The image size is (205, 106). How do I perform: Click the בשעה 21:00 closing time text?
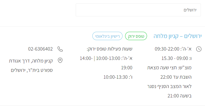(x=179, y=96)
